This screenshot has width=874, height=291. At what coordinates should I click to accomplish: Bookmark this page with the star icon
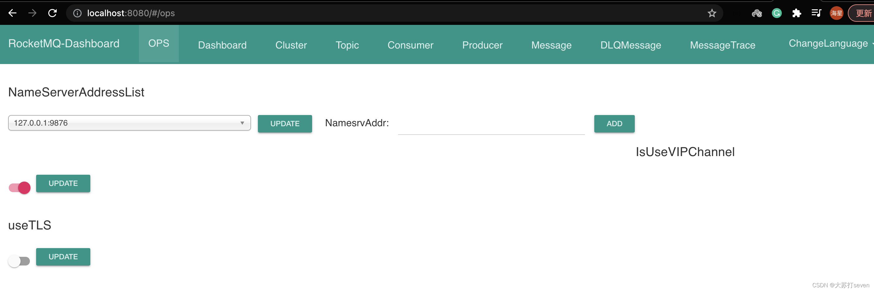click(711, 13)
